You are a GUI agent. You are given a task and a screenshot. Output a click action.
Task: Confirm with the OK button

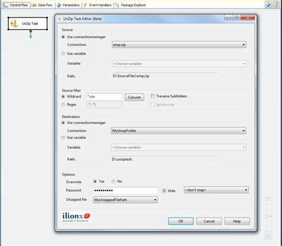[181, 221]
